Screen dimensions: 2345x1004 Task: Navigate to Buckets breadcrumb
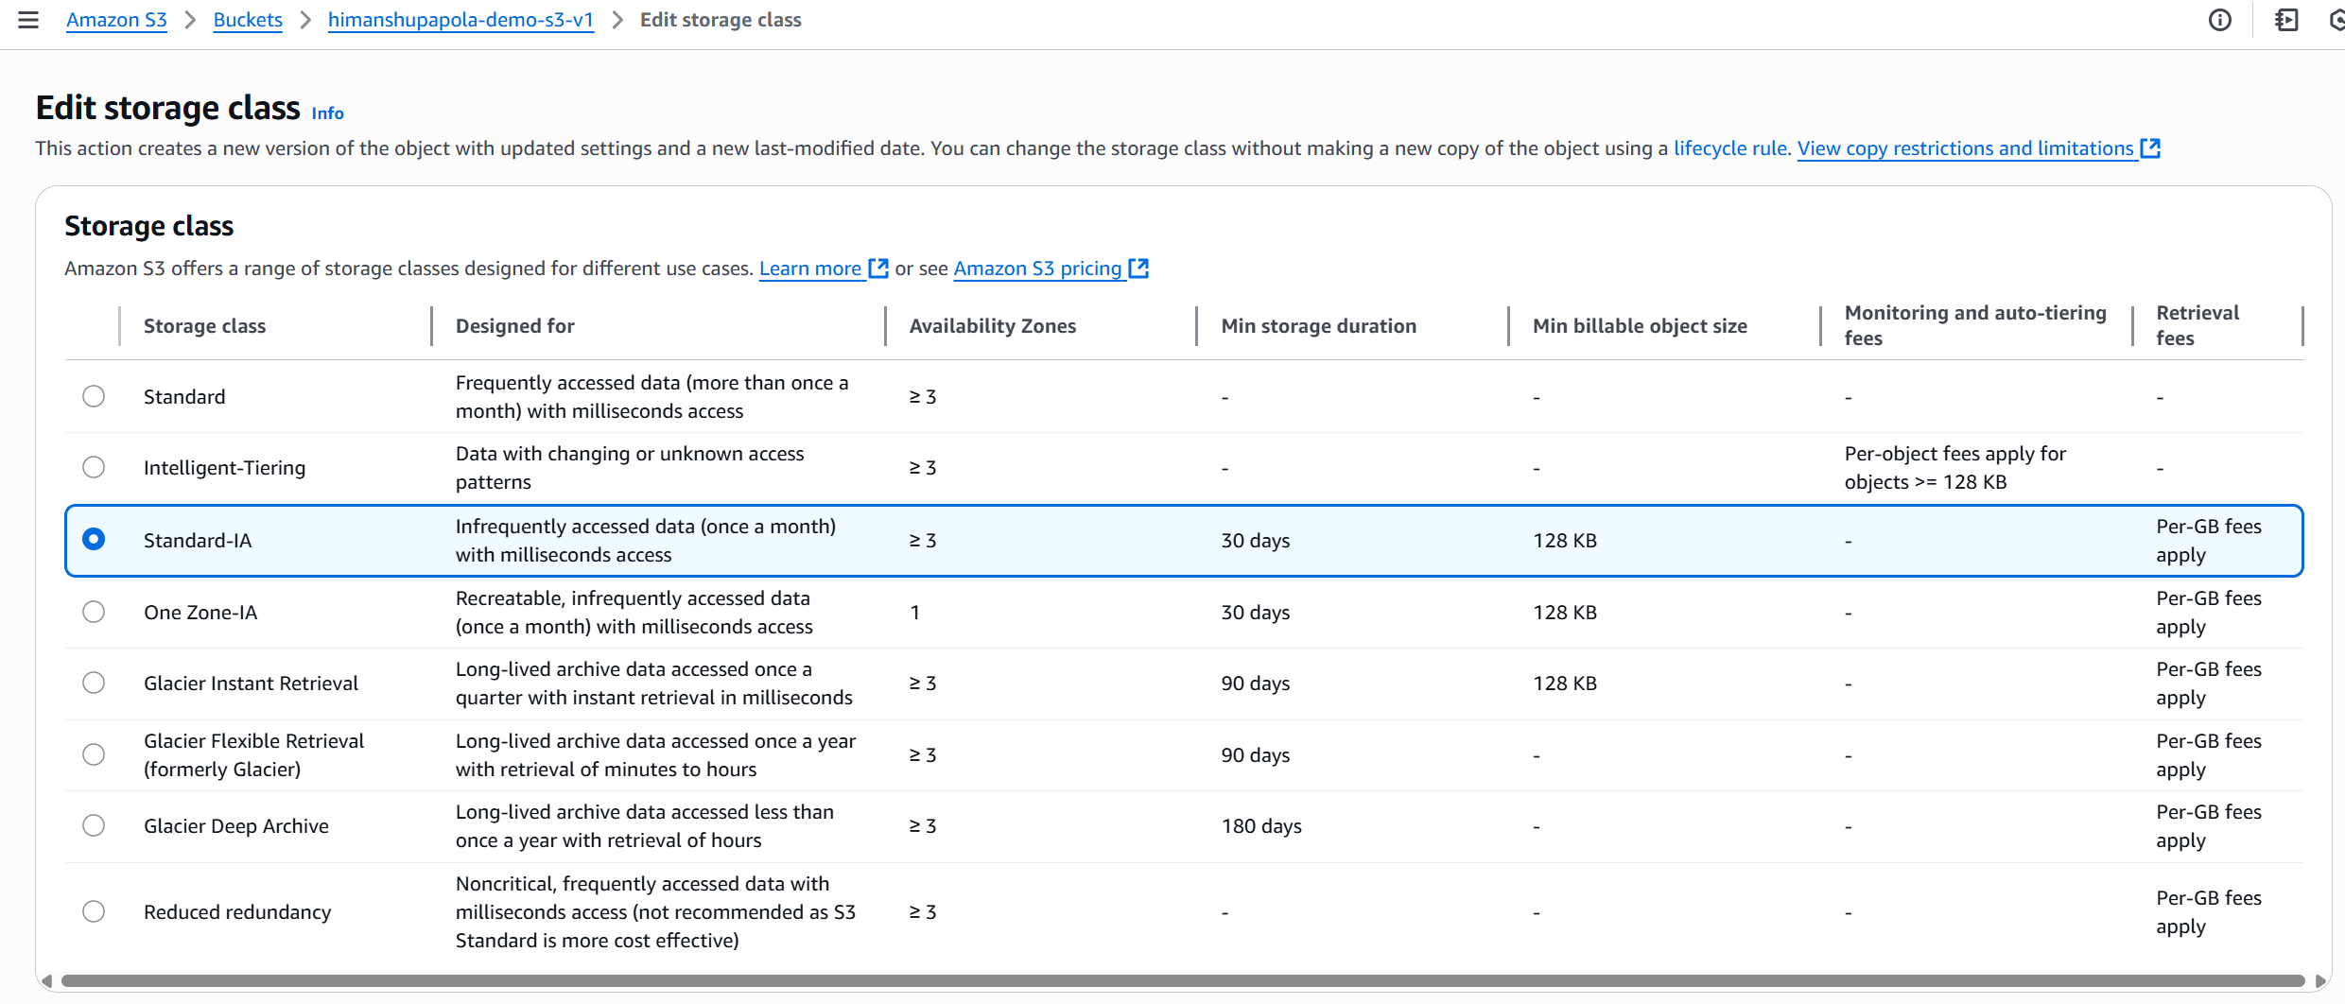[x=248, y=20]
